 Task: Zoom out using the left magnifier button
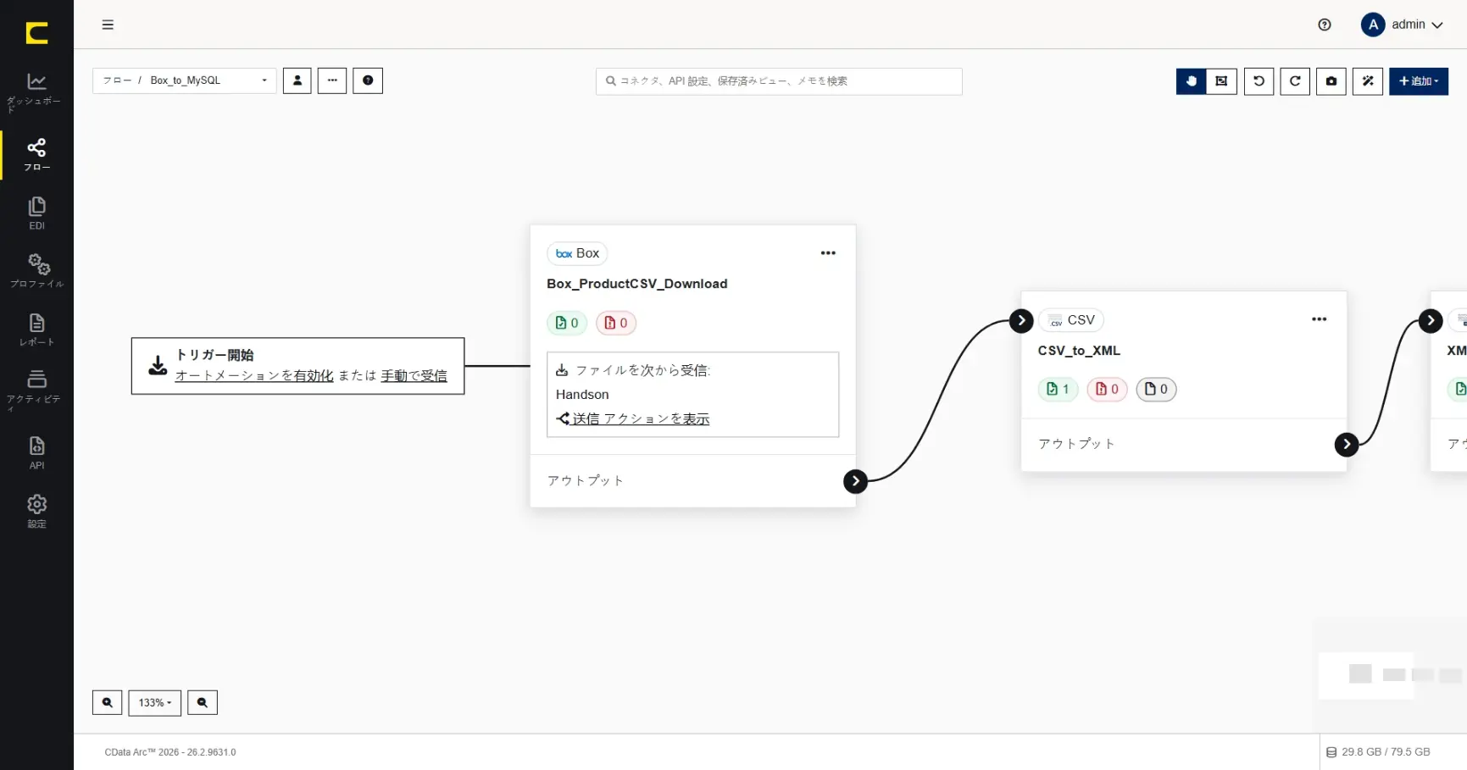pos(108,702)
